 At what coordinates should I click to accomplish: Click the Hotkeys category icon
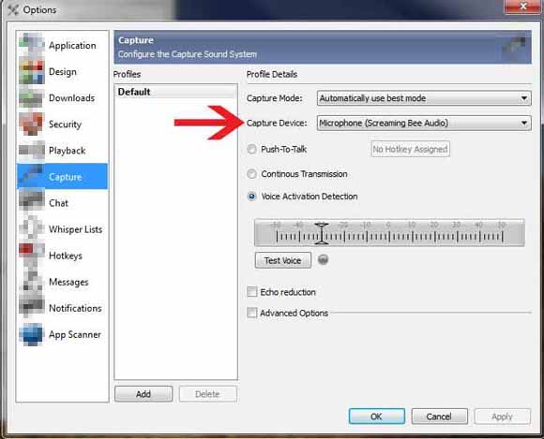coord(32,256)
